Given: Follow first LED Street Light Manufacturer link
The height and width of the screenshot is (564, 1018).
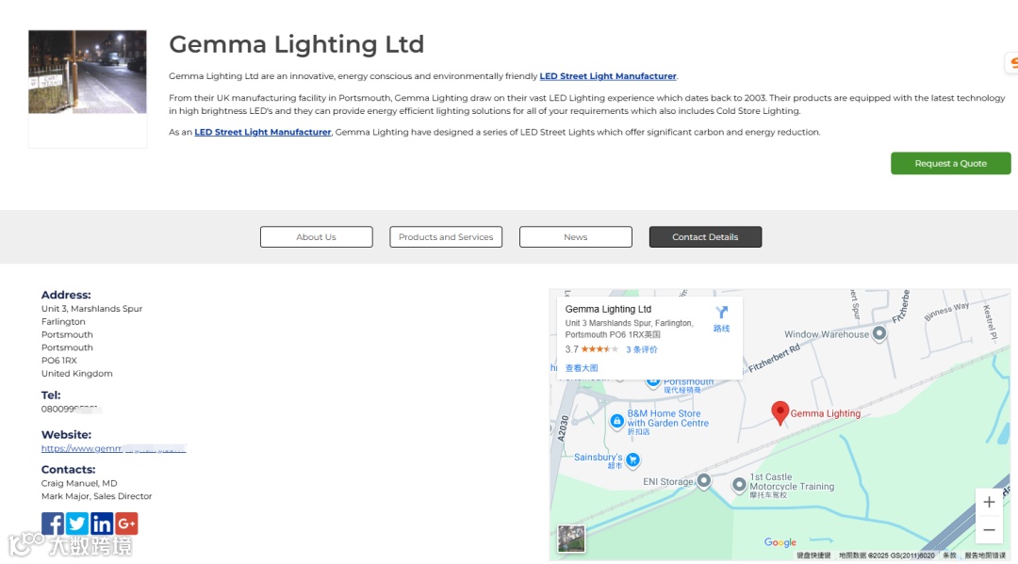Looking at the screenshot, I should 608,76.
